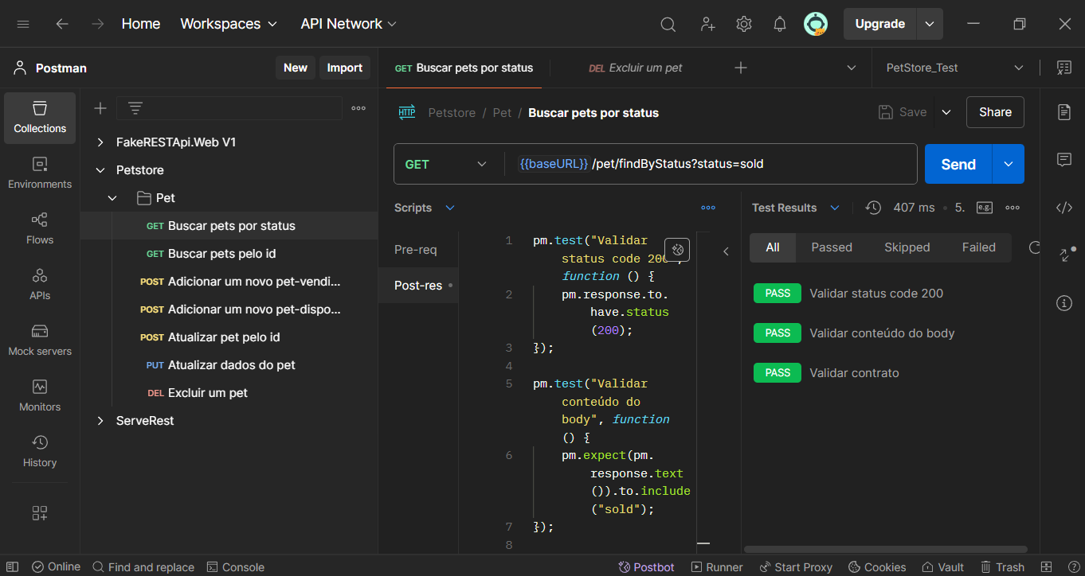Open the settings gear icon
Screen dimensions: 1085x576
[x=744, y=24]
